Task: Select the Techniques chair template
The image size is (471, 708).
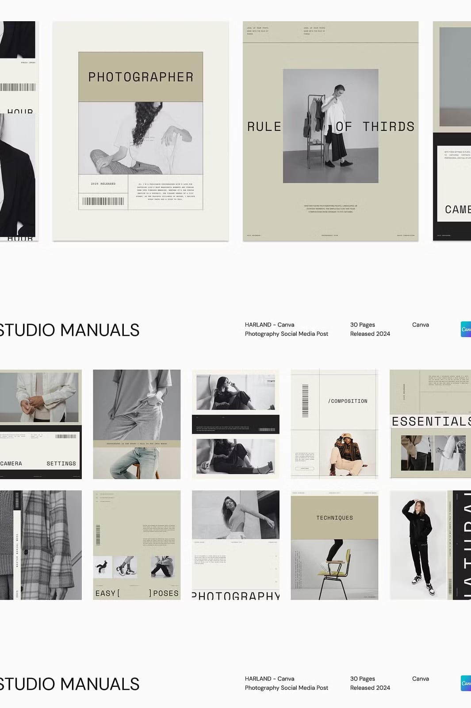Action: pyautogui.click(x=334, y=545)
